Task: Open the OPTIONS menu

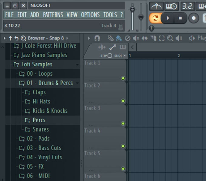Action: (x=90, y=15)
